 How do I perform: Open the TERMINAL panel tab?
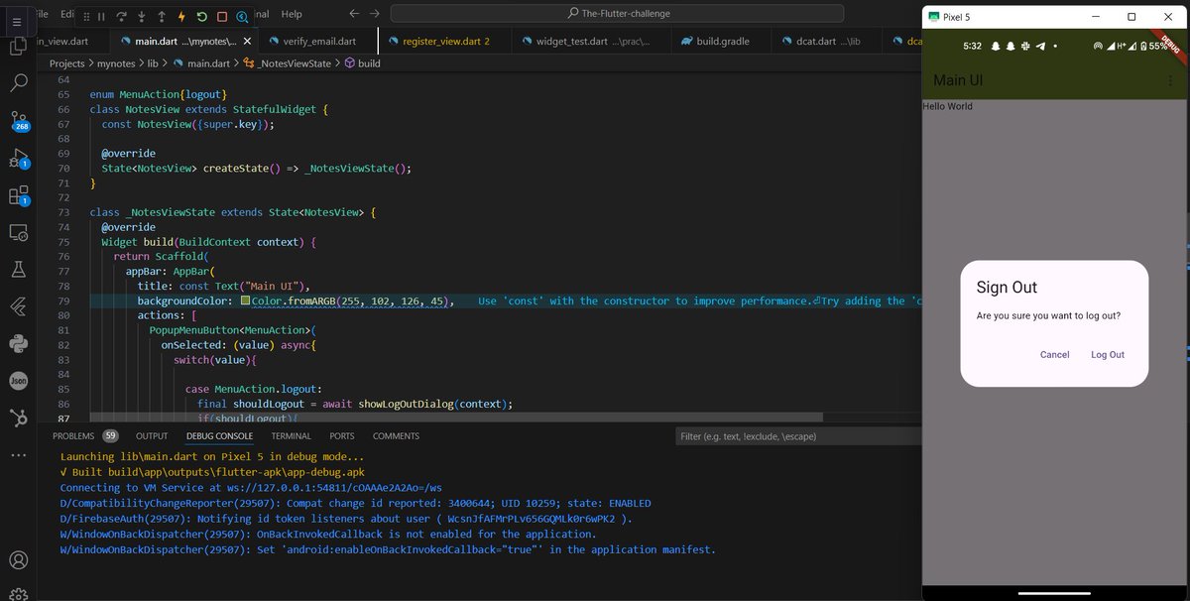point(291,436)
